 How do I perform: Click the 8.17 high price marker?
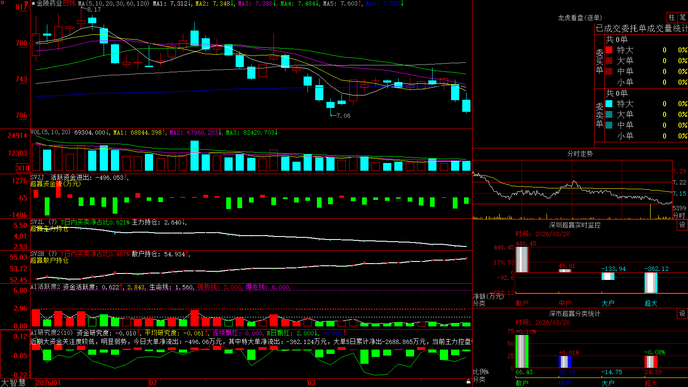tap(94, 9)
